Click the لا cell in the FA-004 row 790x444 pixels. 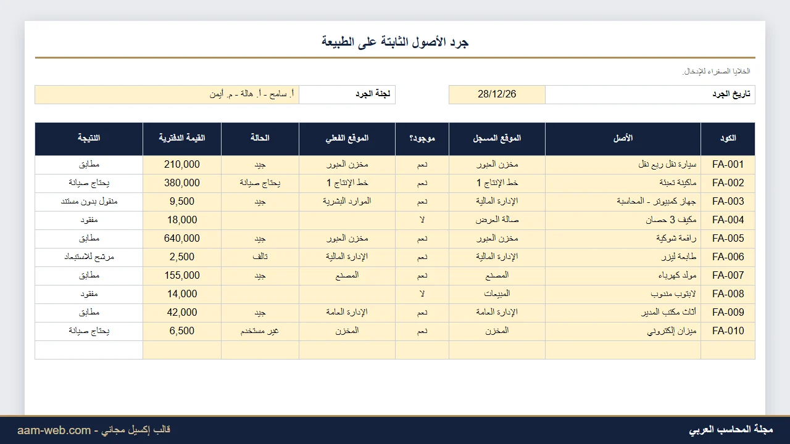click(422, 220)
